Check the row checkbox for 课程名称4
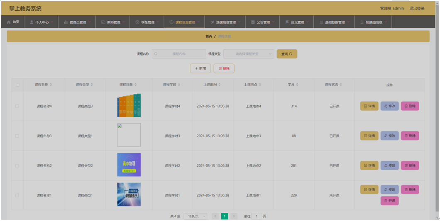 pyautogui.click(x=17, y=106)
